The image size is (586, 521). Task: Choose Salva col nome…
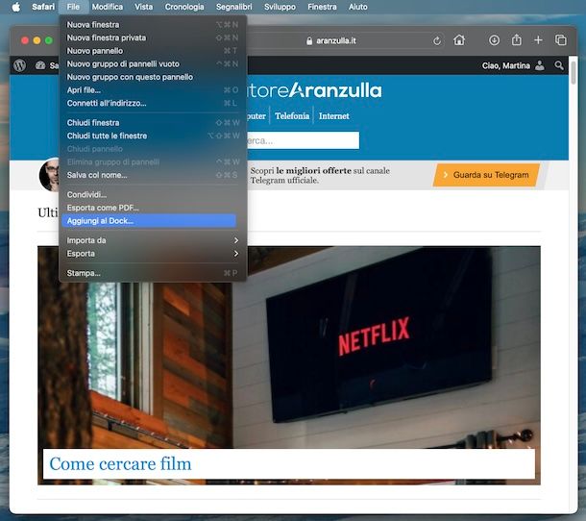pyautogui.click(x=153, y=175)
